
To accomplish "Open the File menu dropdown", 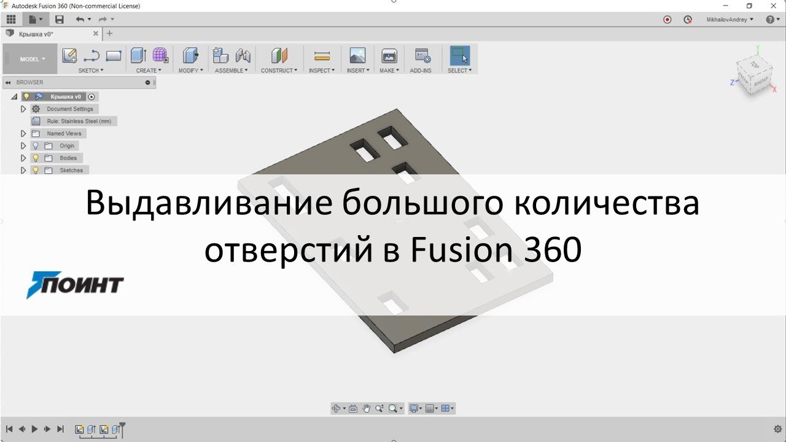I will click(36, 20).
